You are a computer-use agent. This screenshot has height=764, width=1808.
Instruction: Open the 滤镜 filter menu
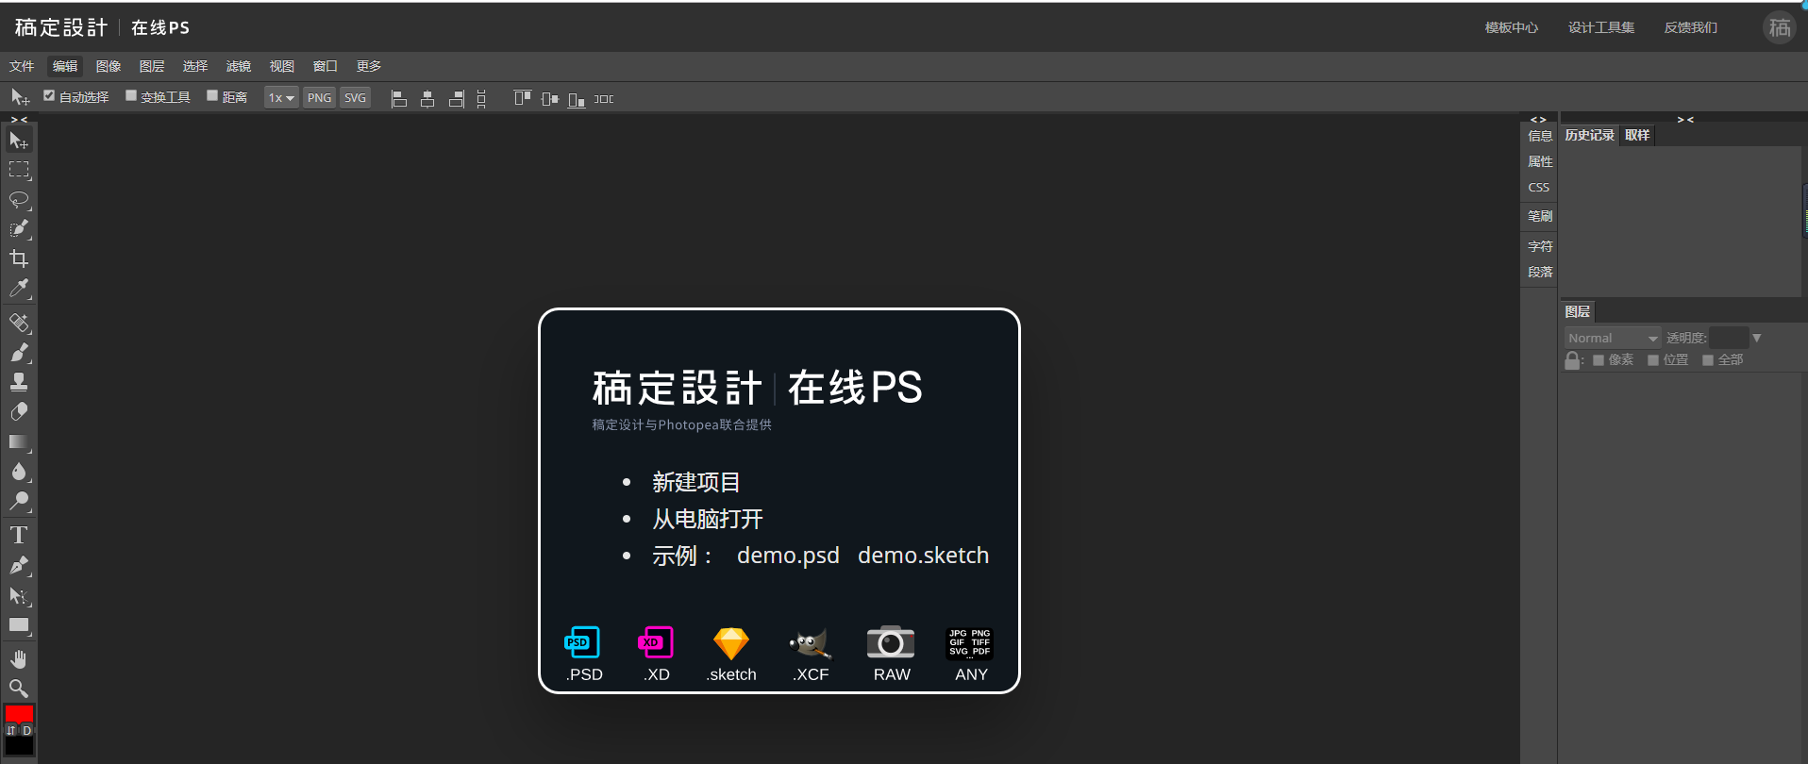click(239, 66)
